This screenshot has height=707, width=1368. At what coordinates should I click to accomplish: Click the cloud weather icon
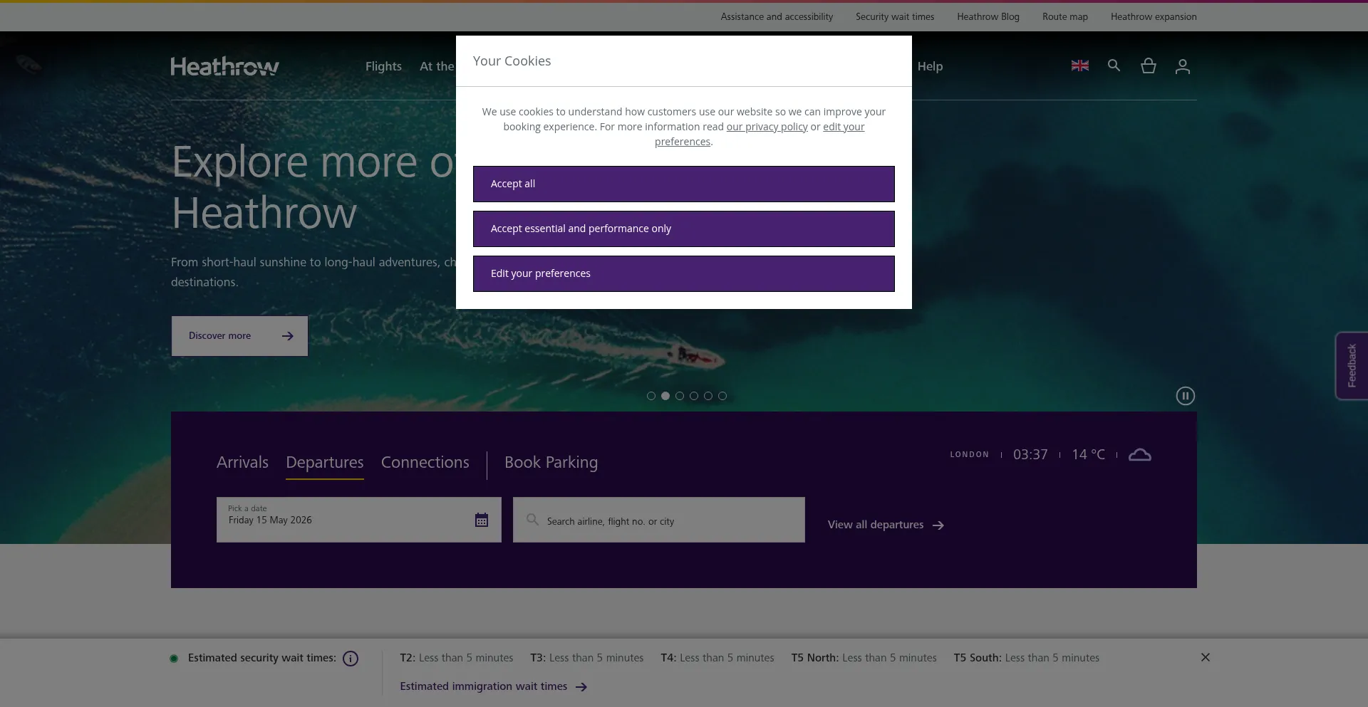(x=1139, y=455)
